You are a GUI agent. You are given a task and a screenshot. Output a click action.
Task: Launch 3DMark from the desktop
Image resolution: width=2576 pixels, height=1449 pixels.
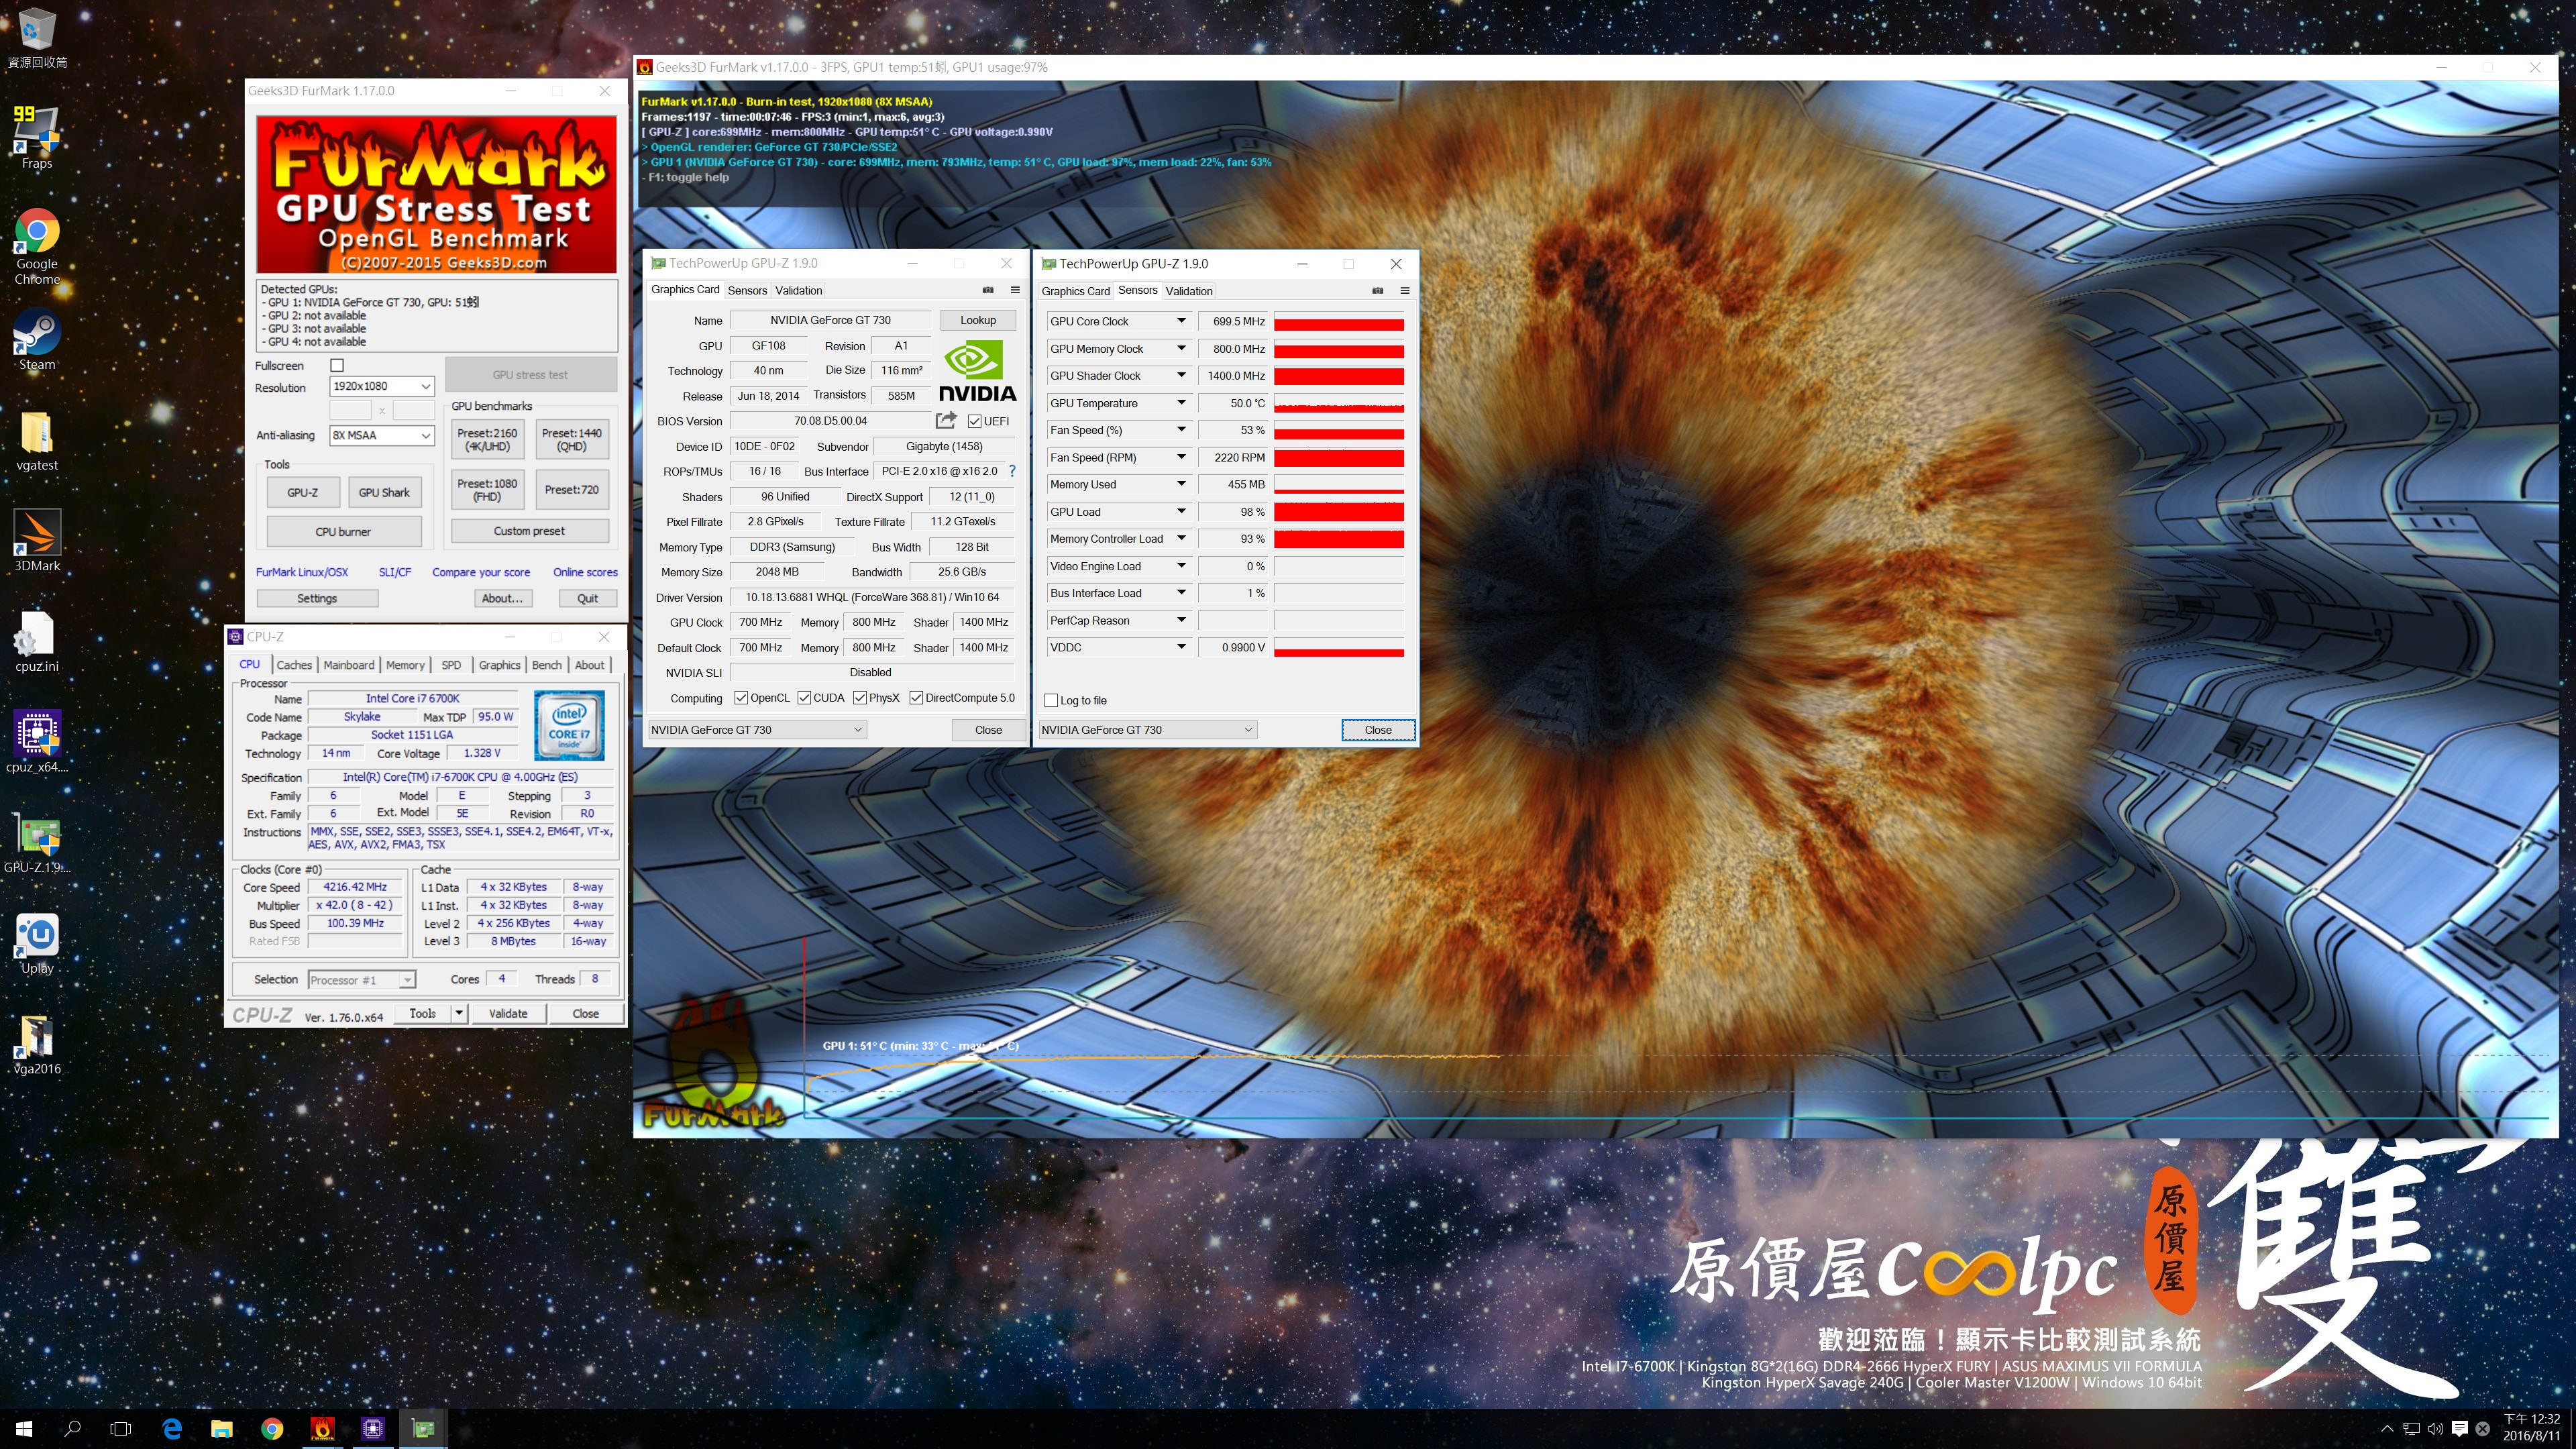tap(37, 540)
